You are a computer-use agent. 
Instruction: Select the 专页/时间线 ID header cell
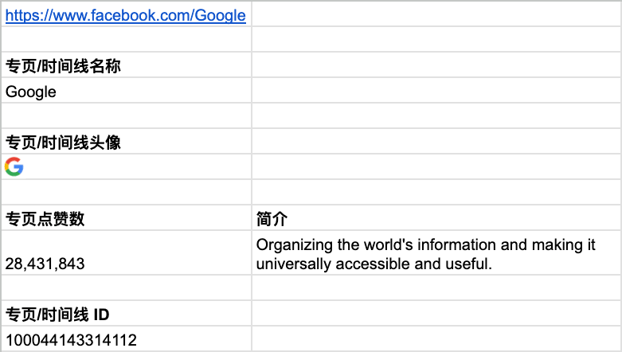[x=126, y=313]
